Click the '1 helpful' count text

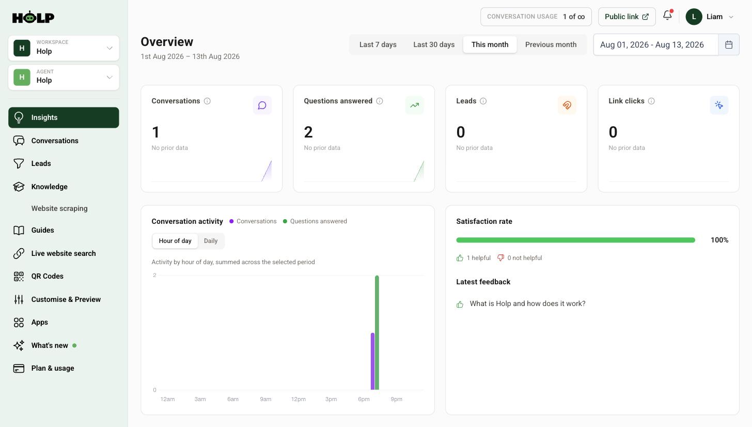click(479, 258)
